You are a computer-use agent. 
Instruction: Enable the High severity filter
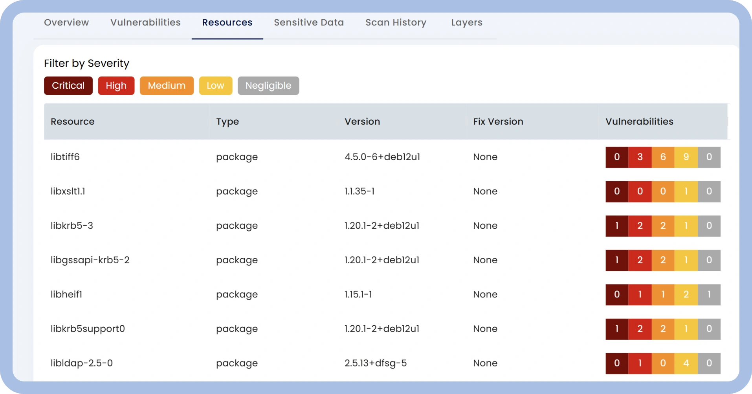click(116, 86)
